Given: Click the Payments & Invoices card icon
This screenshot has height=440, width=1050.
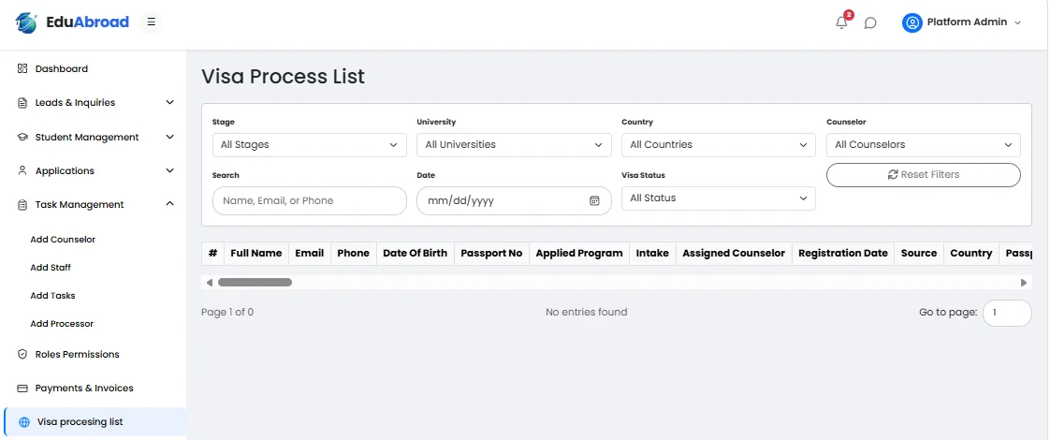Looking at the screenshot, I should tap(22, 388).
